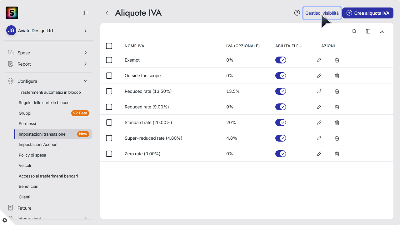Image resolution: width=400 pixels, height=225 pixels.
Task: Disable the Zero rate (0.00%) toggle
Action: pyautogui.click(x=281, y=154)
